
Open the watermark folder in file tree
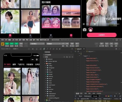(x=52, y=96)
